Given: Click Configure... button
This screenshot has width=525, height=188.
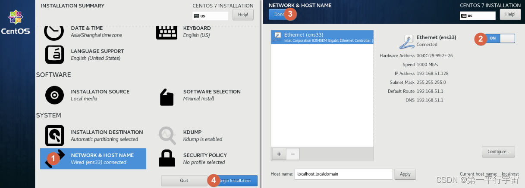Looking at the screenshot, I should click(498, 151).
